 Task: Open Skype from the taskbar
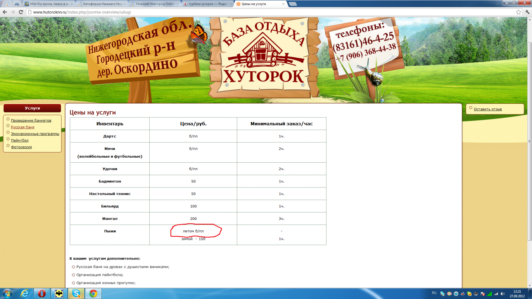click(x=76, y=293)
